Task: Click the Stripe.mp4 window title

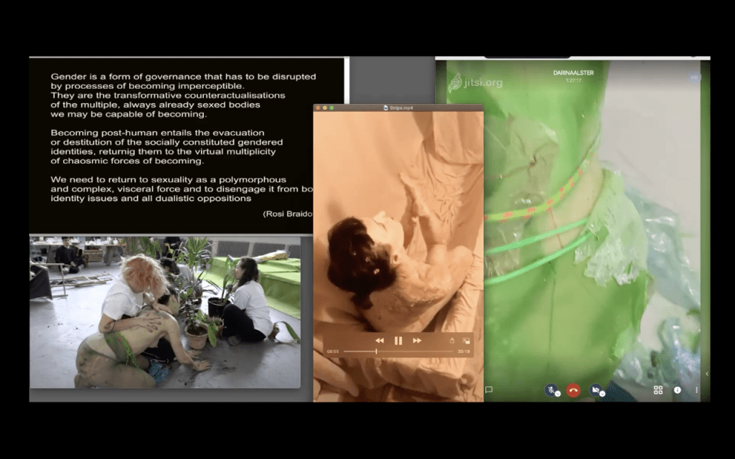Action: pos(398,108)
